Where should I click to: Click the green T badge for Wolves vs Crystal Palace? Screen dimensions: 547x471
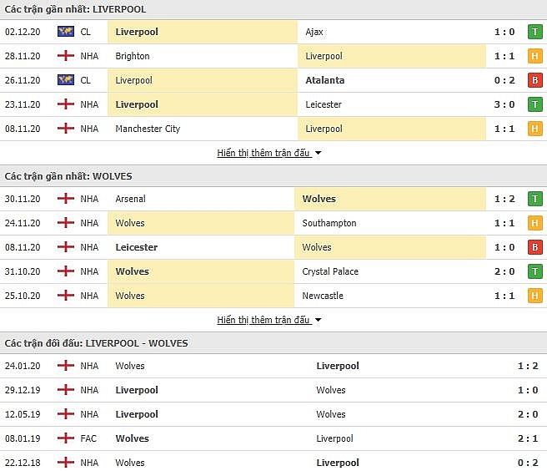tap(534, 271)
